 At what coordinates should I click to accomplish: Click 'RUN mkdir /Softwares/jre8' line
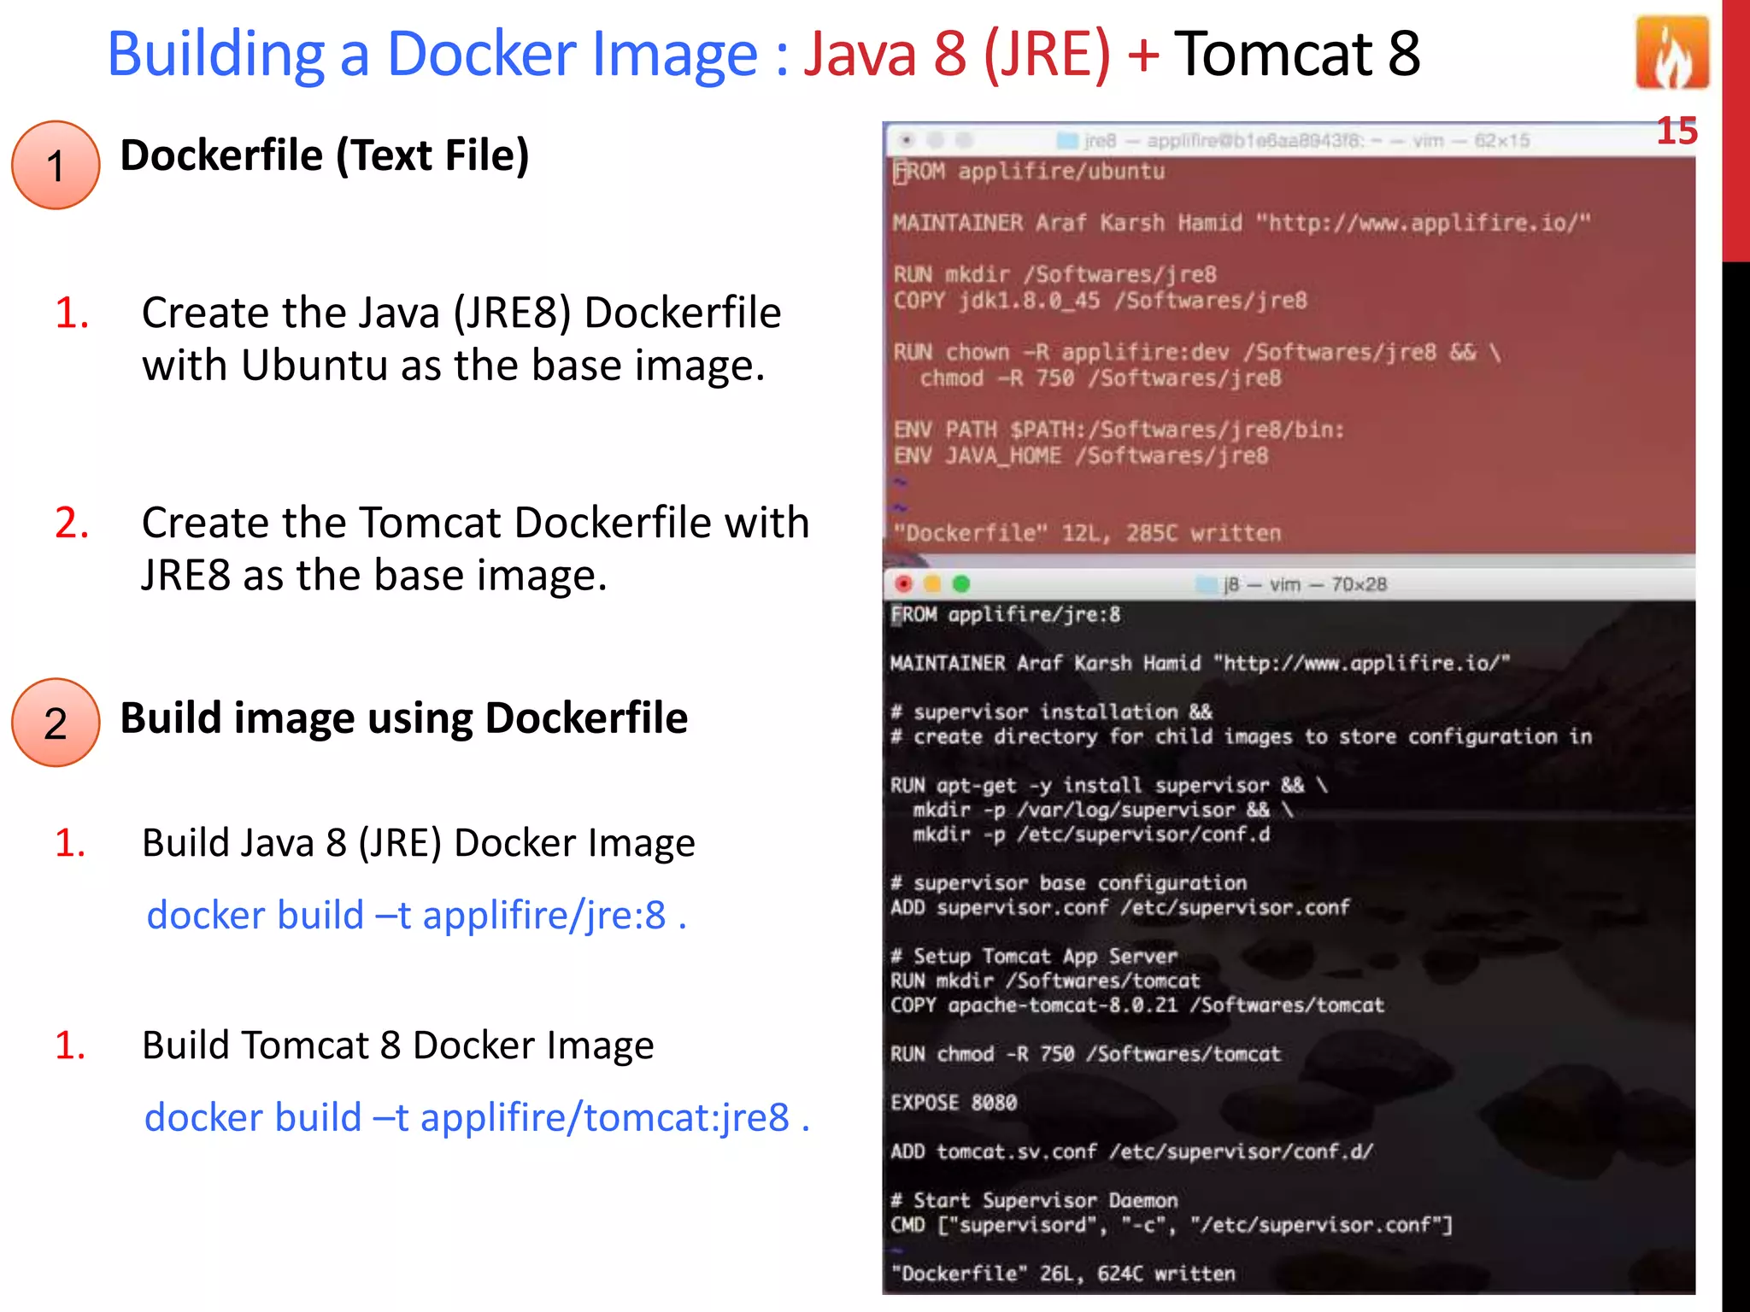1055,275
